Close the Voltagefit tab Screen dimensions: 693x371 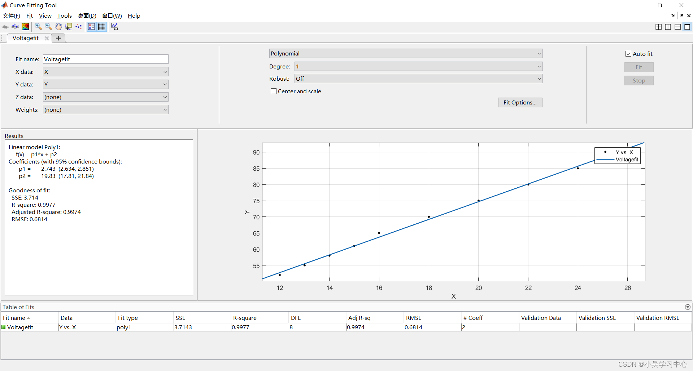coord(47,38)
